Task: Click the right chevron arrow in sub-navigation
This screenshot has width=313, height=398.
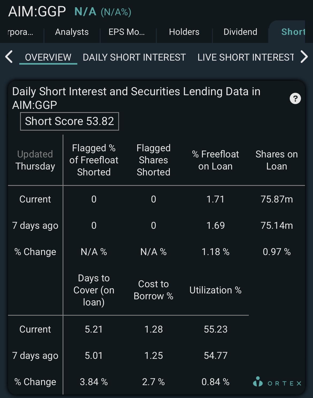Action: click(x=304, y=57)
